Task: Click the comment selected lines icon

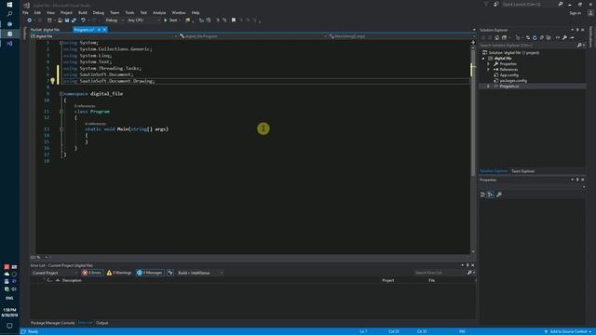Action: (218, 20)
